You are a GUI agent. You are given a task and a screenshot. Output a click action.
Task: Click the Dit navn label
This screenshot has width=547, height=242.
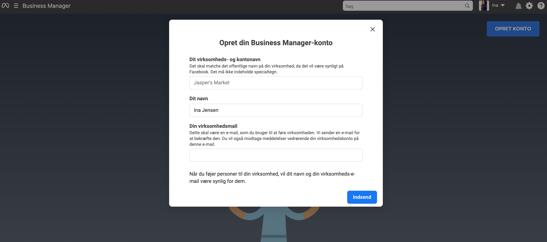[199, 99]
